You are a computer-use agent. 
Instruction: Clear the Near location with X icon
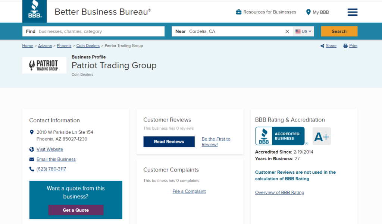coord(287,31)
